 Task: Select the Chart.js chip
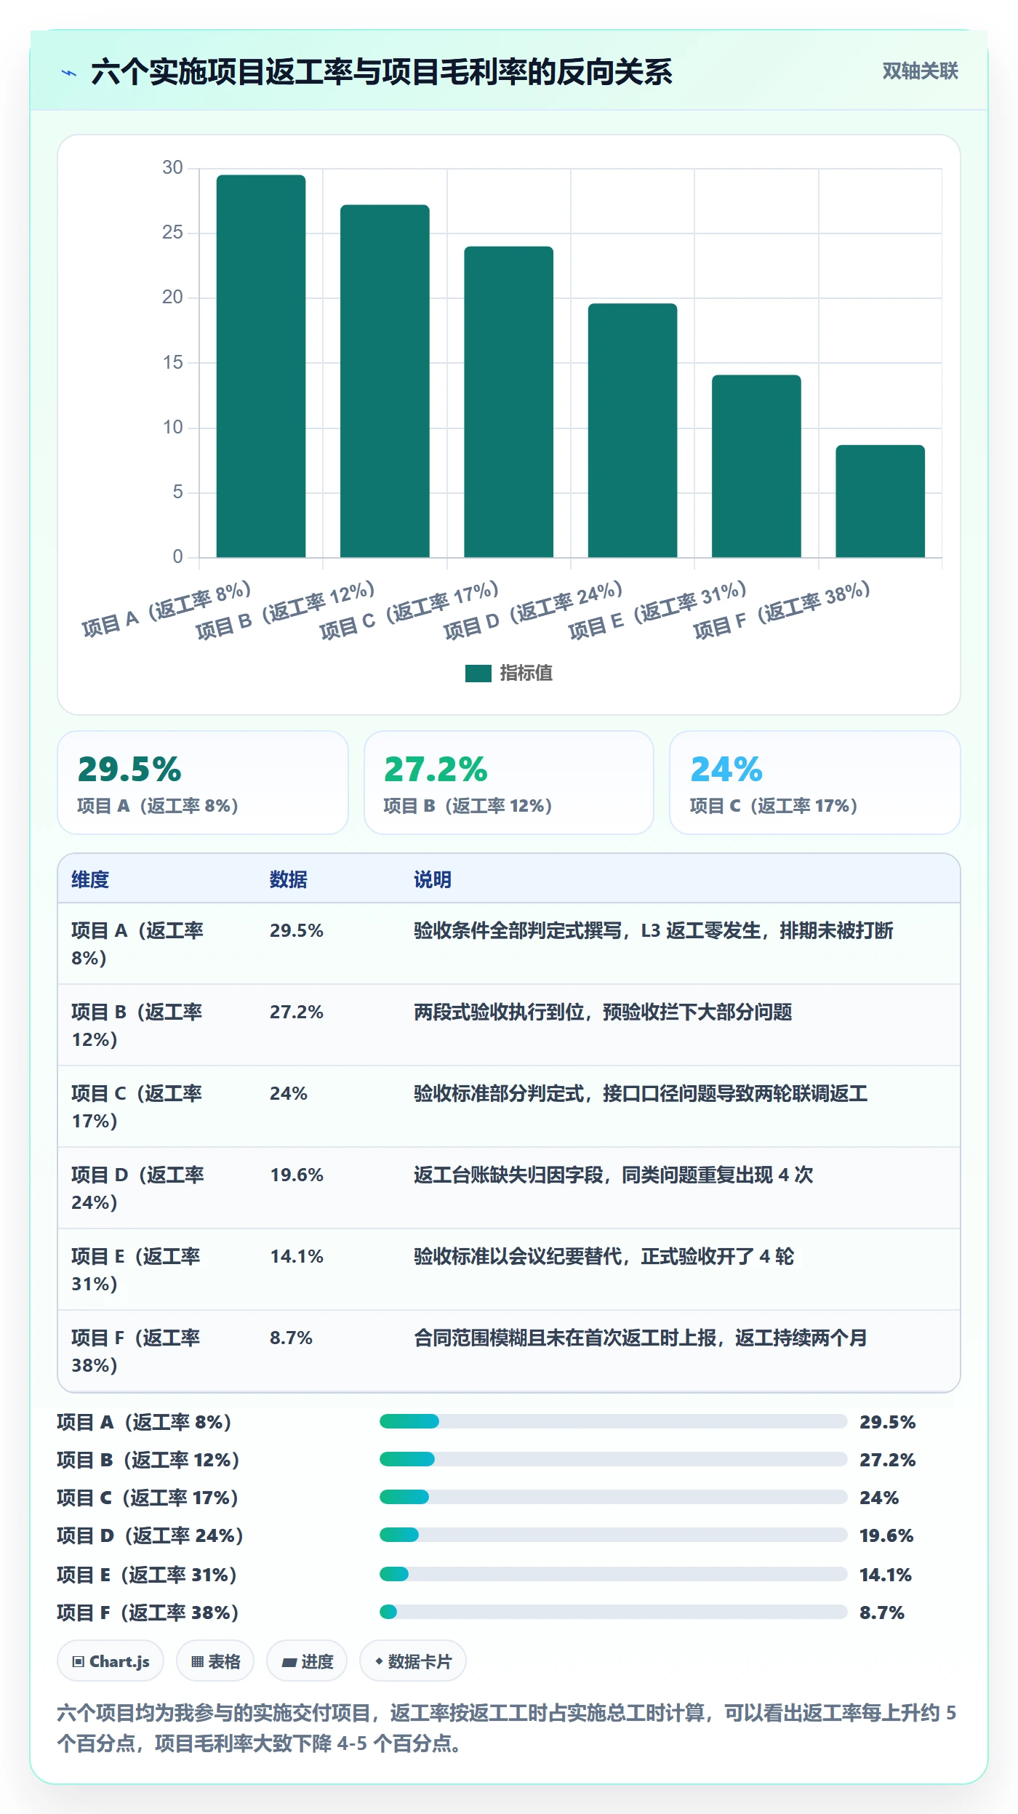(111, 1661)
